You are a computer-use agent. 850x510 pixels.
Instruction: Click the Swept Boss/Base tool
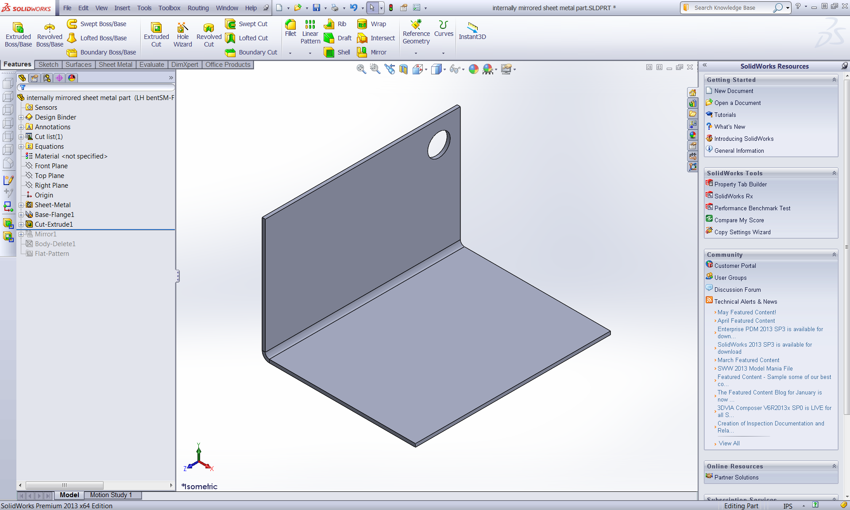[97, 24]
